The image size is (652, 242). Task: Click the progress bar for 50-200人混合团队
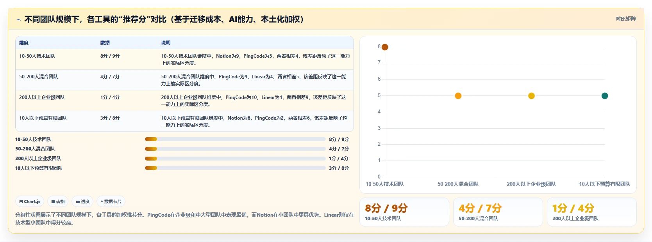pos(235,149)
